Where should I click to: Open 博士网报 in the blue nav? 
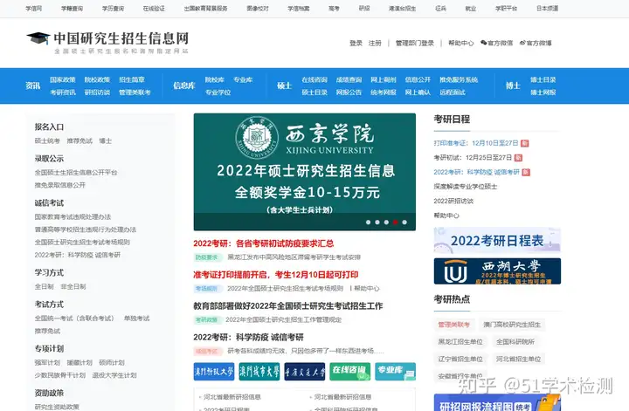543,92
